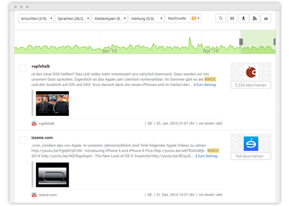Expand the Medientypen dropdown

pyautogui.click(x=109, y=19)
